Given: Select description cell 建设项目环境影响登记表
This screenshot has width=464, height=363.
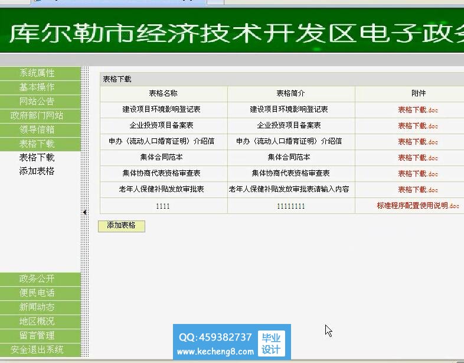Looking at the screenshot, I should [x=291, y=109].
